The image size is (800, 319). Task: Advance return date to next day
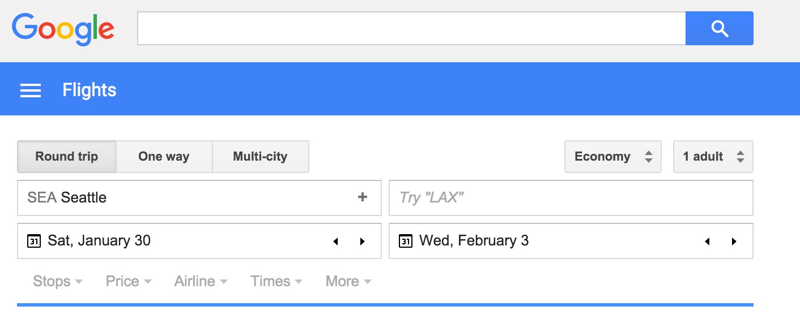[x=734, y=242]
